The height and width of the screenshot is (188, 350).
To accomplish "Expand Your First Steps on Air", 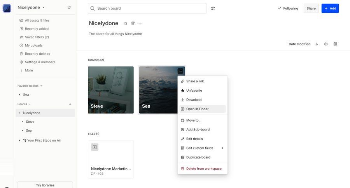I will 19,140.
